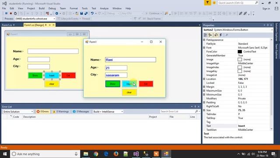Image resolution: width=280 pixels, height=158 pixels.
Task: Toggle the 0 Messages filter button
Action: (81, 111)
